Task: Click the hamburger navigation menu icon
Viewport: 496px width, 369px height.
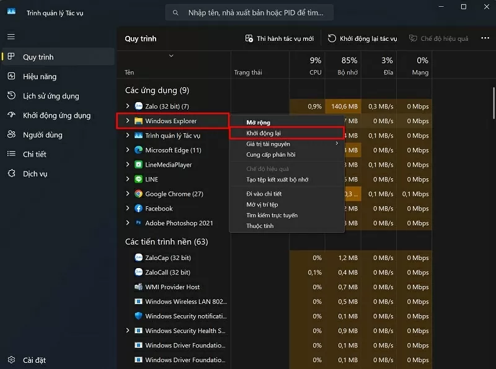Action: click(11, 37)
